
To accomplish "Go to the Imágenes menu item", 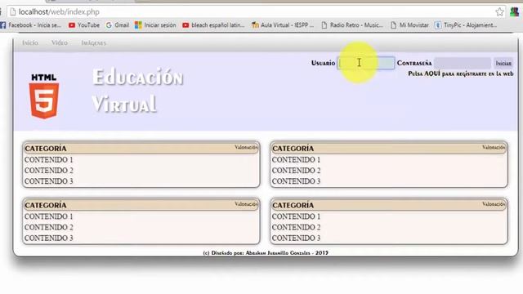I will coord(93,43).
